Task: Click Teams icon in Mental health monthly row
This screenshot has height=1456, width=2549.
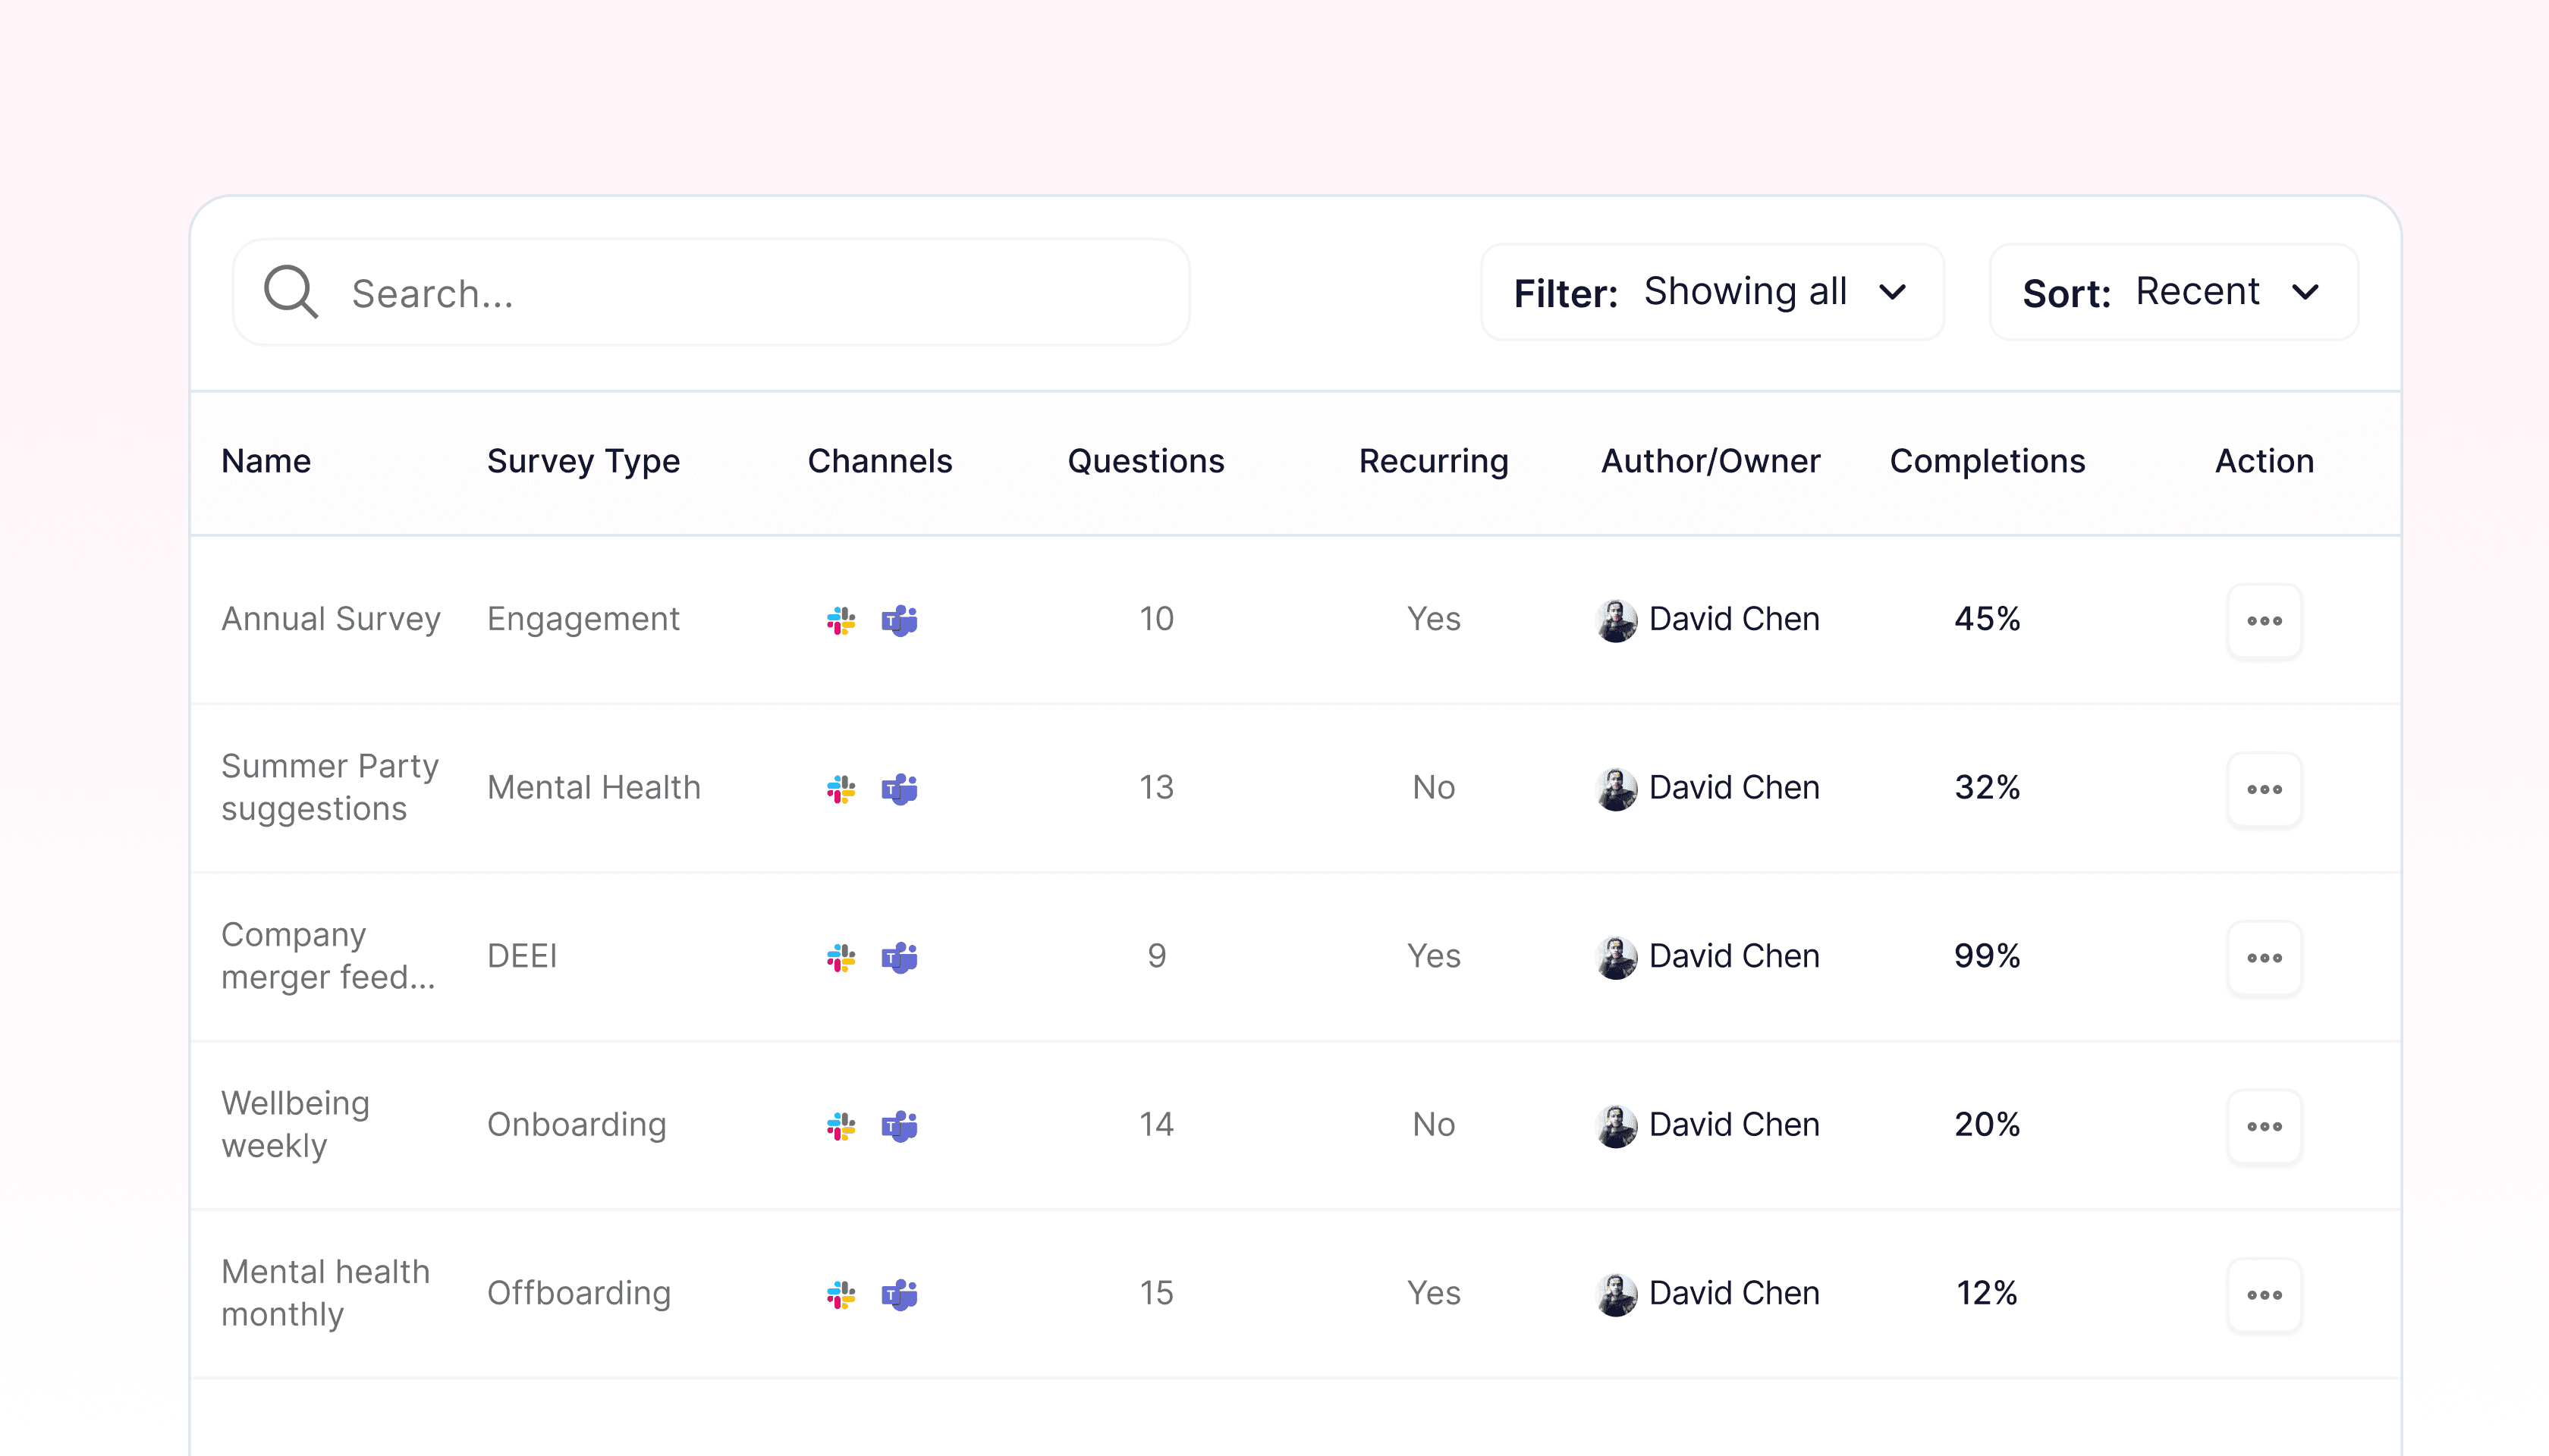Action: click(899, 1294)
